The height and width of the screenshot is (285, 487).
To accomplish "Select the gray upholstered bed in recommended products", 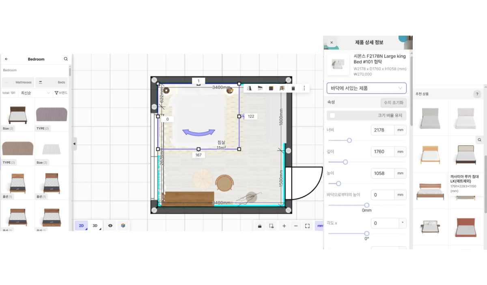I will pyautogui.click(x=430, y=118).
